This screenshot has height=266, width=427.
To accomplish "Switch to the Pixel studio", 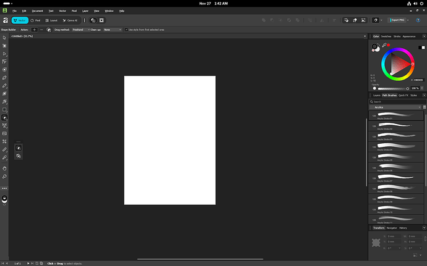I will (x=36, y=20).
